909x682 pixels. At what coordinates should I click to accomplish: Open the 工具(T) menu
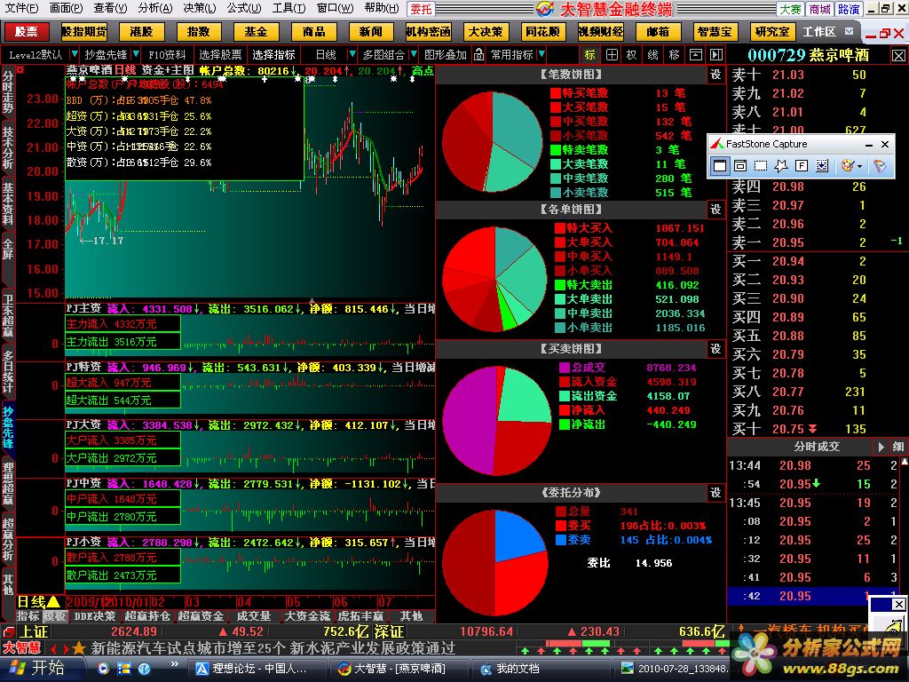289,8
